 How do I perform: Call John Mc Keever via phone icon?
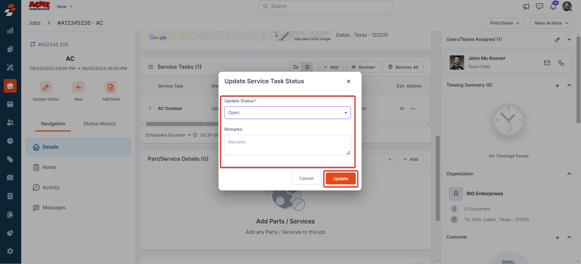tap(561, 63)
